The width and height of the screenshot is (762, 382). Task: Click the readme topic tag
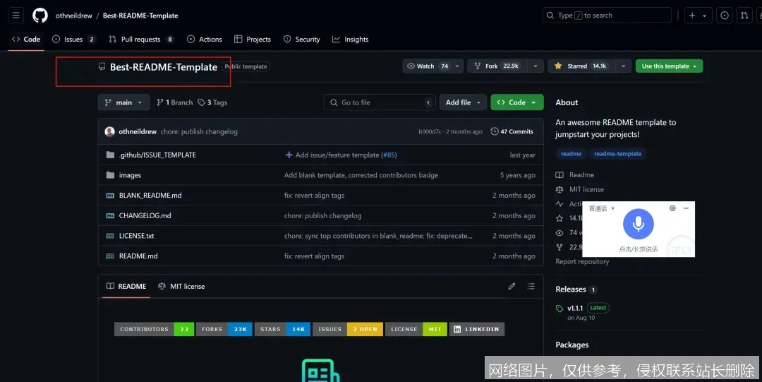(x=571, y=154)
